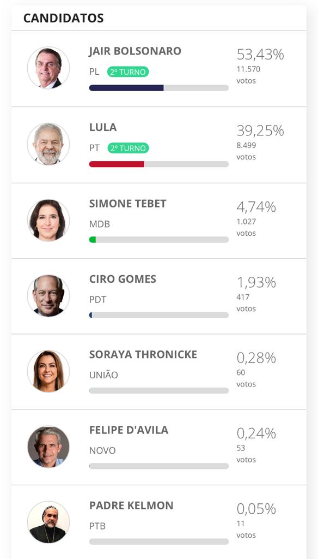Image resolution: width=318 pixels, height=559 pixels.
Task: Open Simone Tebet's portrait thumbnail
Action: pos(48,221)
